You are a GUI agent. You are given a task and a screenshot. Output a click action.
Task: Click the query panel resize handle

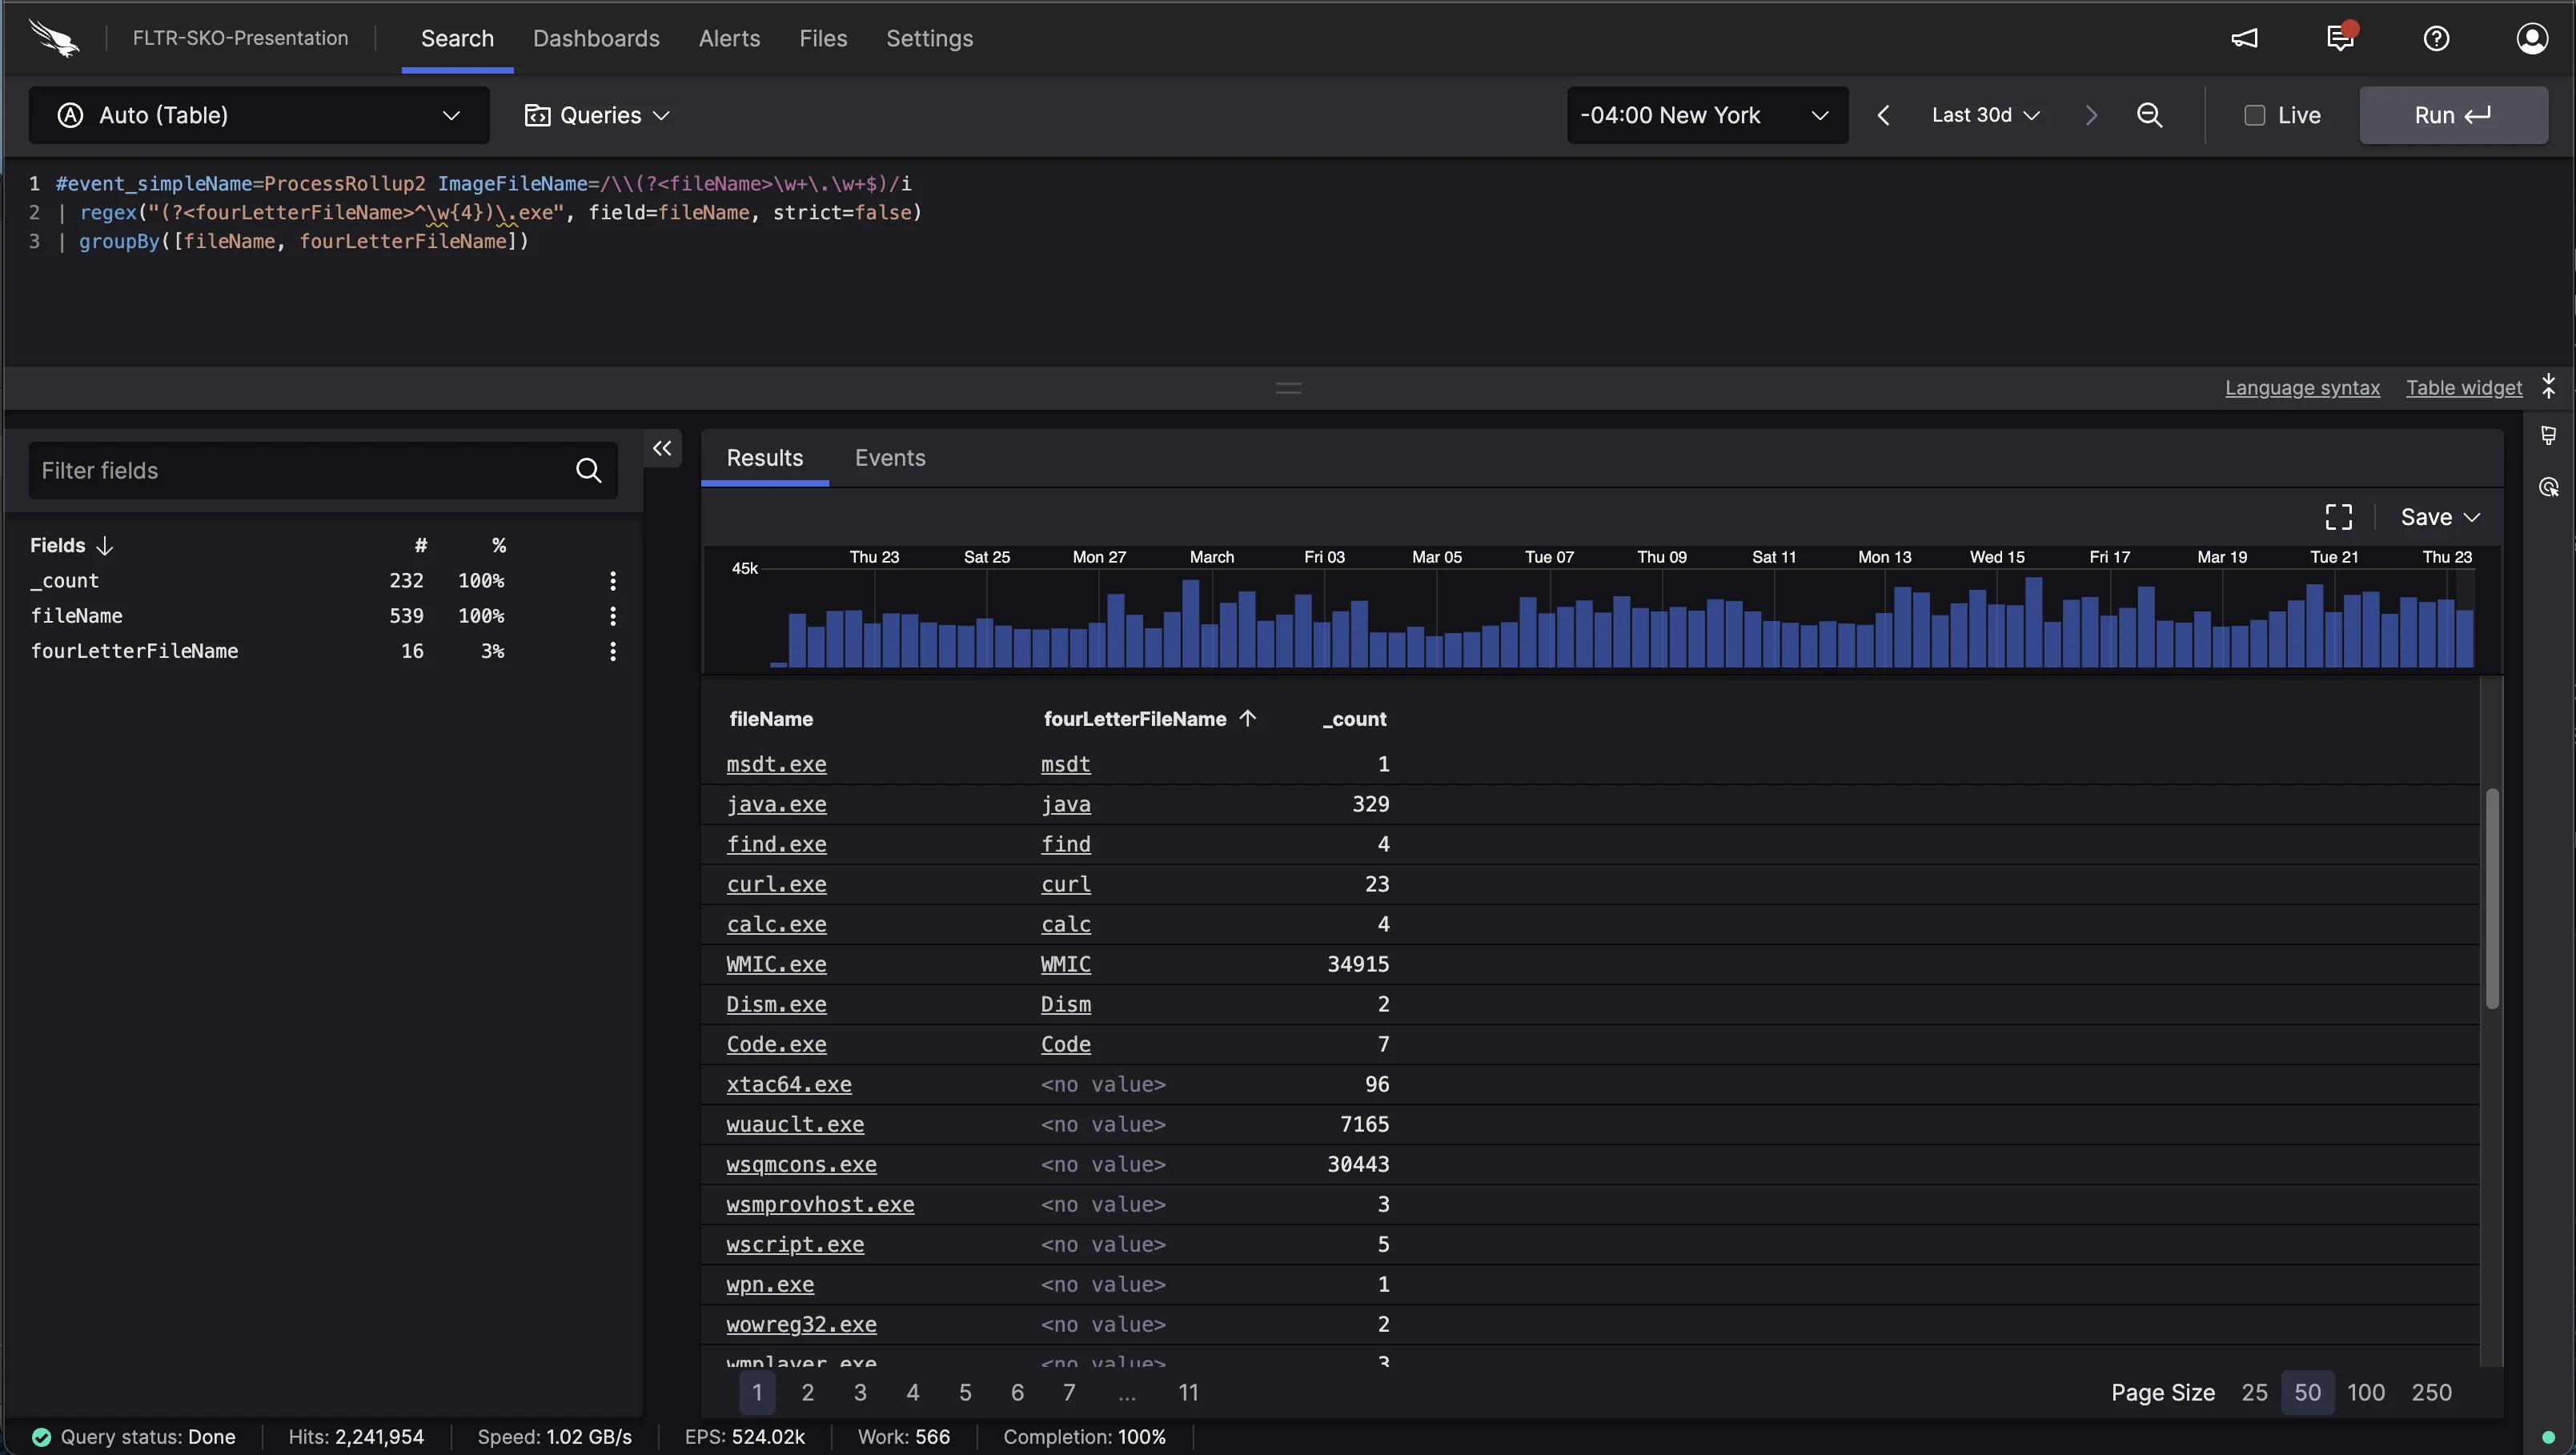[1288, 387]
